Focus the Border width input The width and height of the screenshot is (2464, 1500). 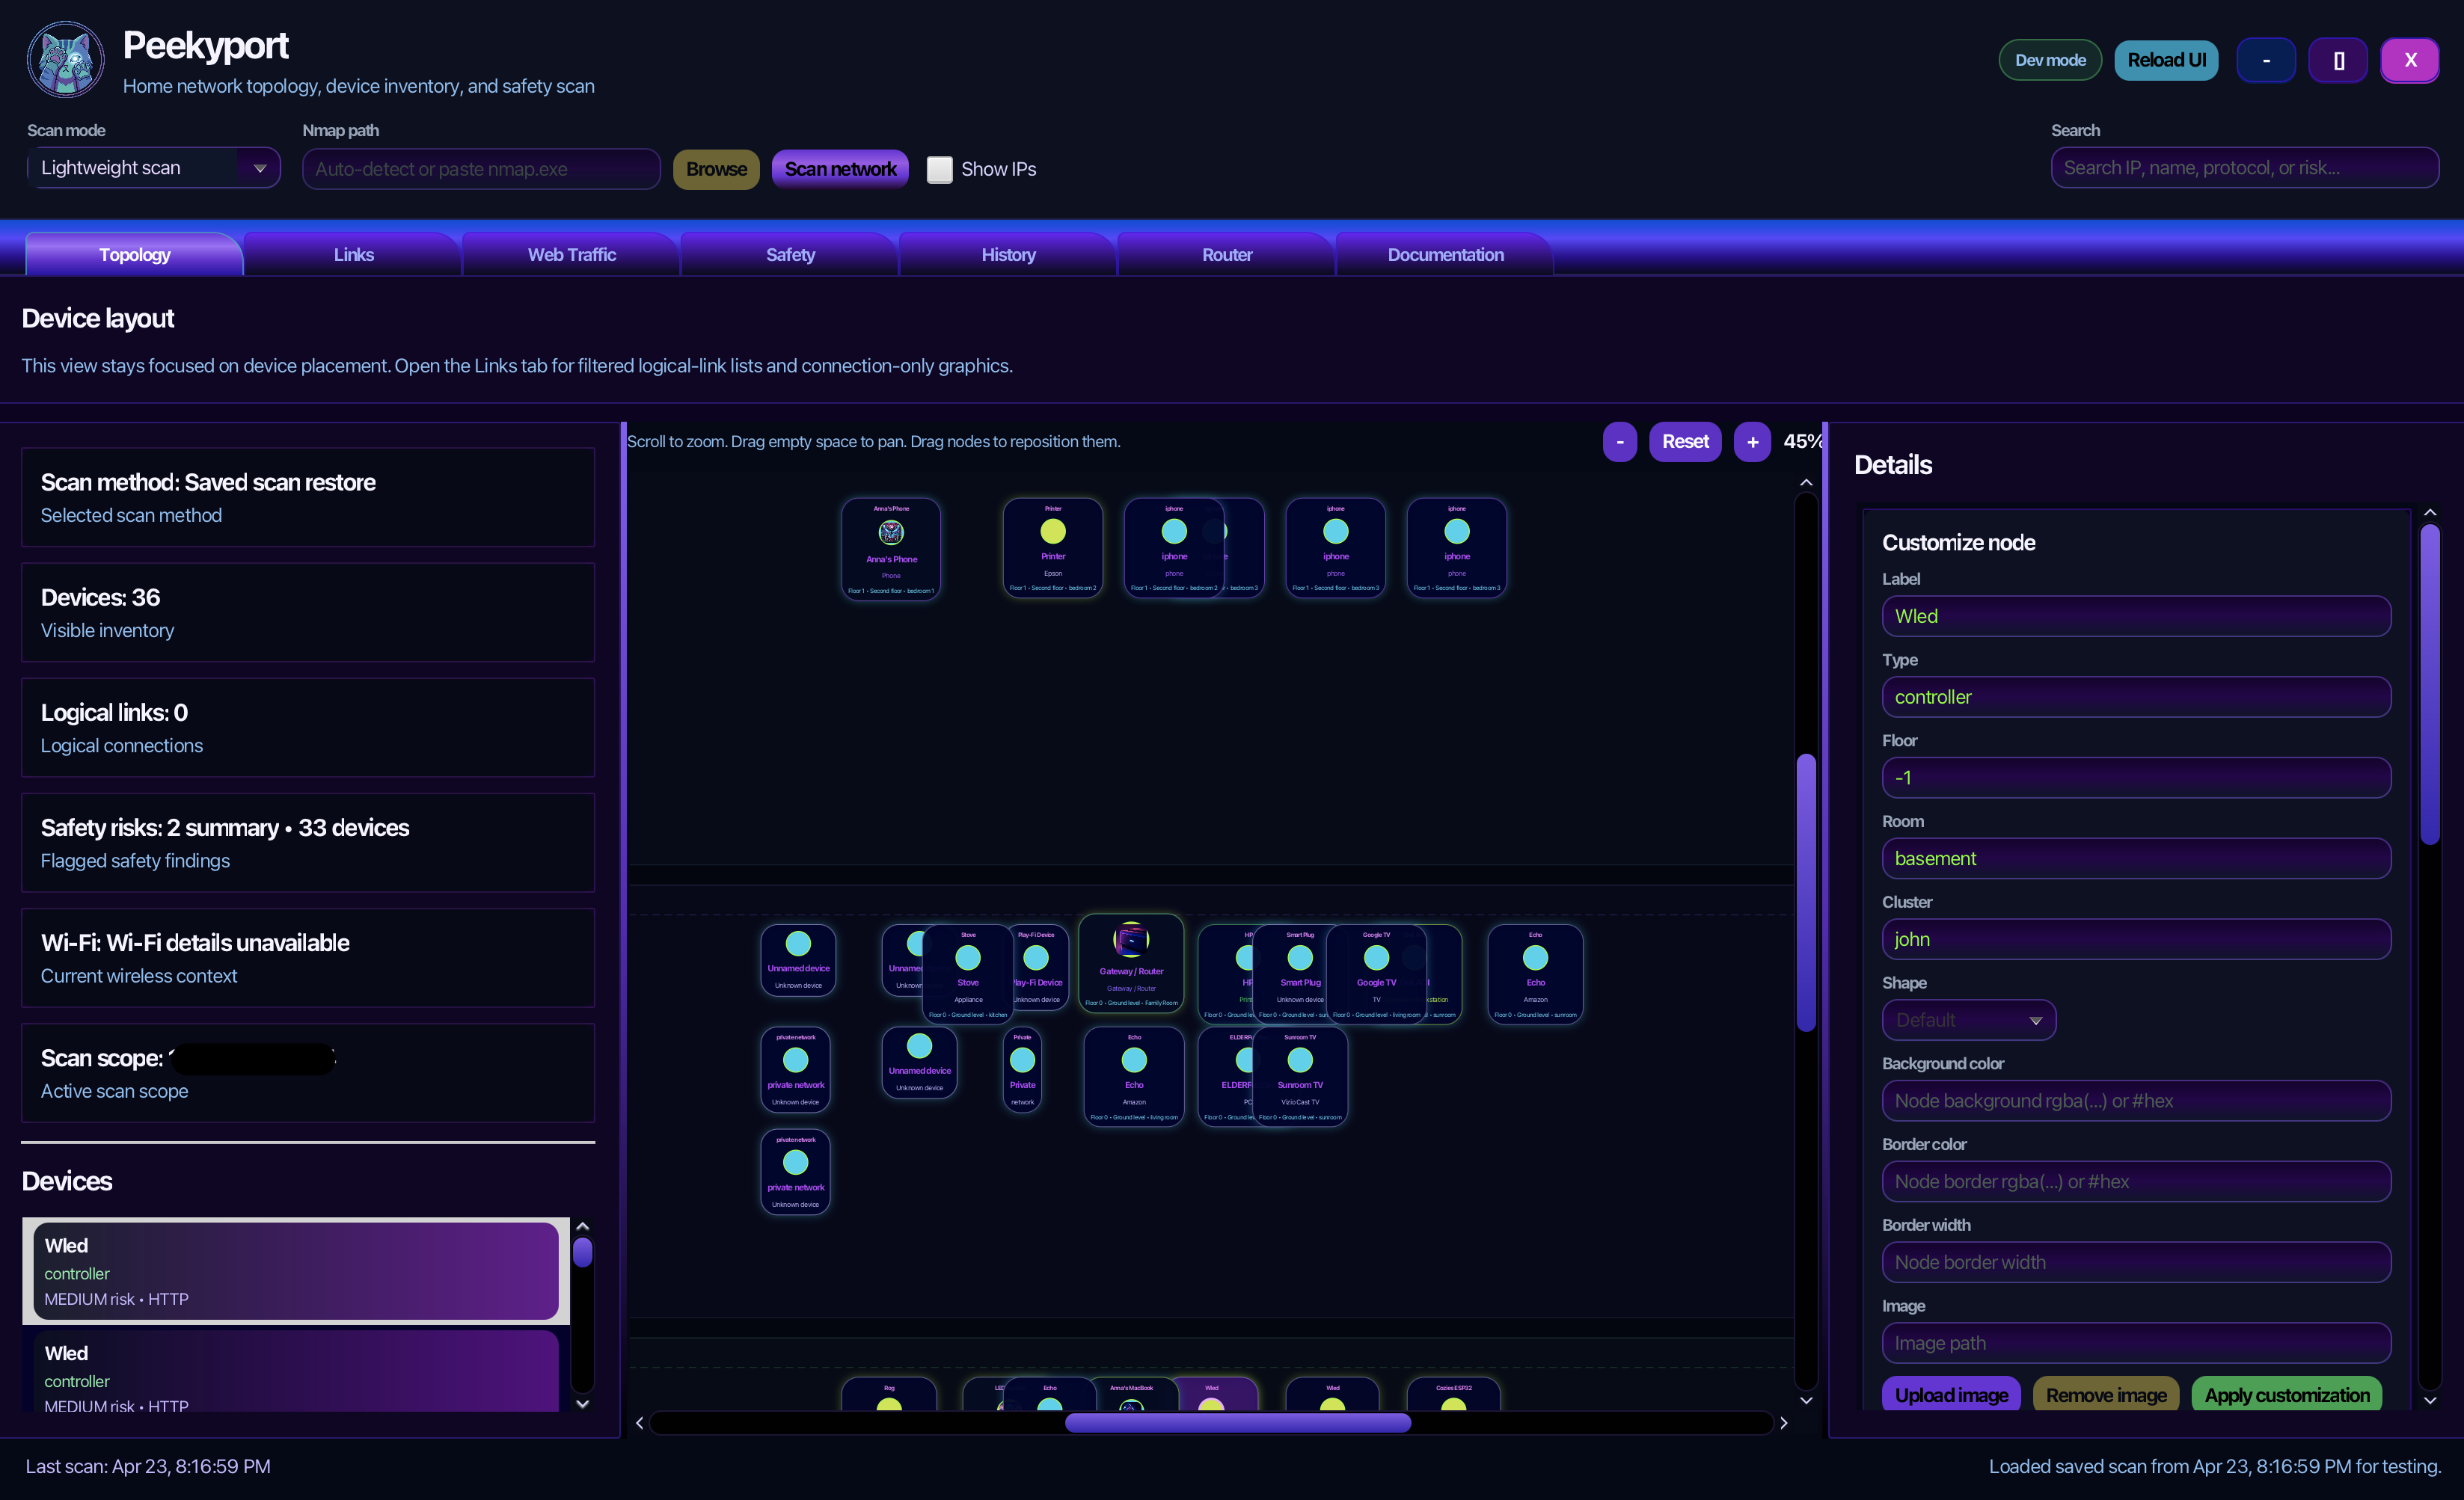click(x=2136, y=1262)
